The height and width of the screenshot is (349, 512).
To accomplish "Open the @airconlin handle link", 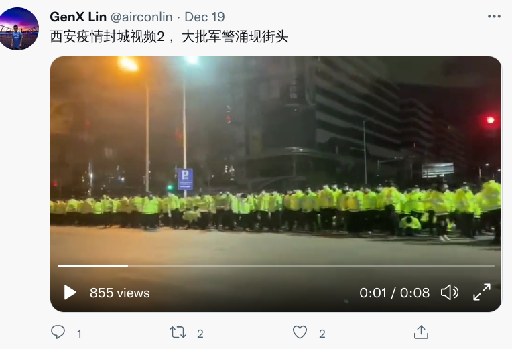I will [141, 17].
